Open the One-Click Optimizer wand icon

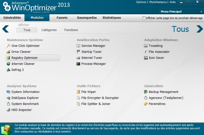click(x=8, y=46)
